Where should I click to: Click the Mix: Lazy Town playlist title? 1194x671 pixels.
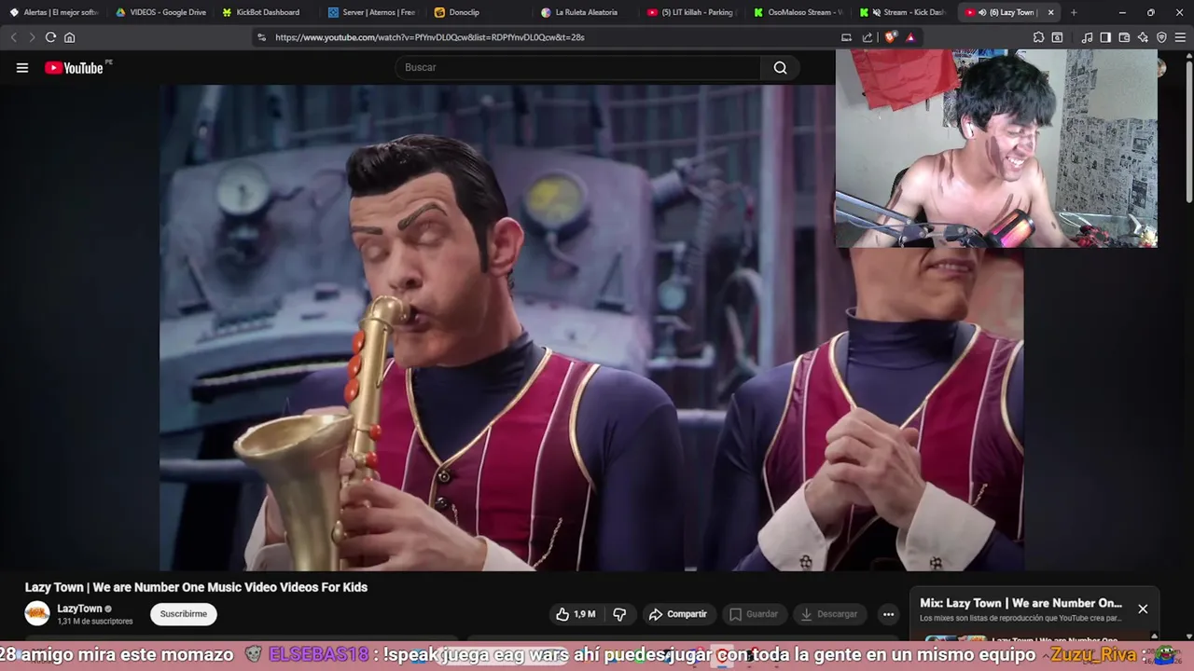[x=1020, y=603]
